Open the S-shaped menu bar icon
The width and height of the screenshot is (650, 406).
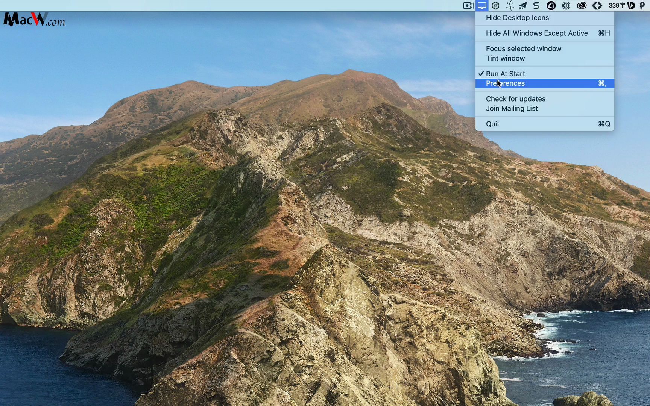click(x=536, y=6)
